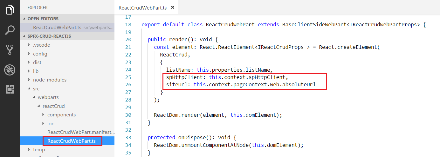Image resolution: width=440 pixels, height=157 pixels.
Task: Expand the config folder
Action: pyautogui.click(x=40, y=54)
